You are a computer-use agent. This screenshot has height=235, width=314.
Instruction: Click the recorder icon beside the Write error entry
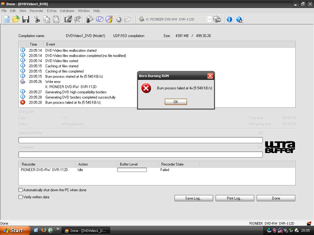click(x=23, y=81)
